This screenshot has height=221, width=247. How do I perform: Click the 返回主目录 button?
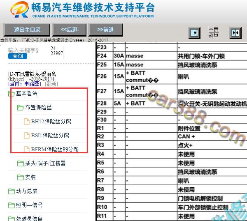point(27,30)
